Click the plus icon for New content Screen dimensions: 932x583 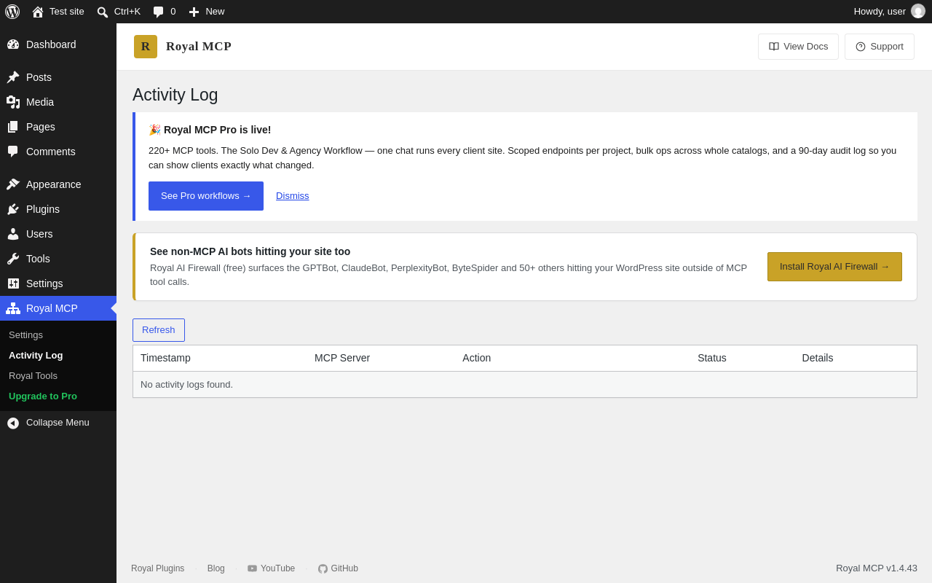194,12
